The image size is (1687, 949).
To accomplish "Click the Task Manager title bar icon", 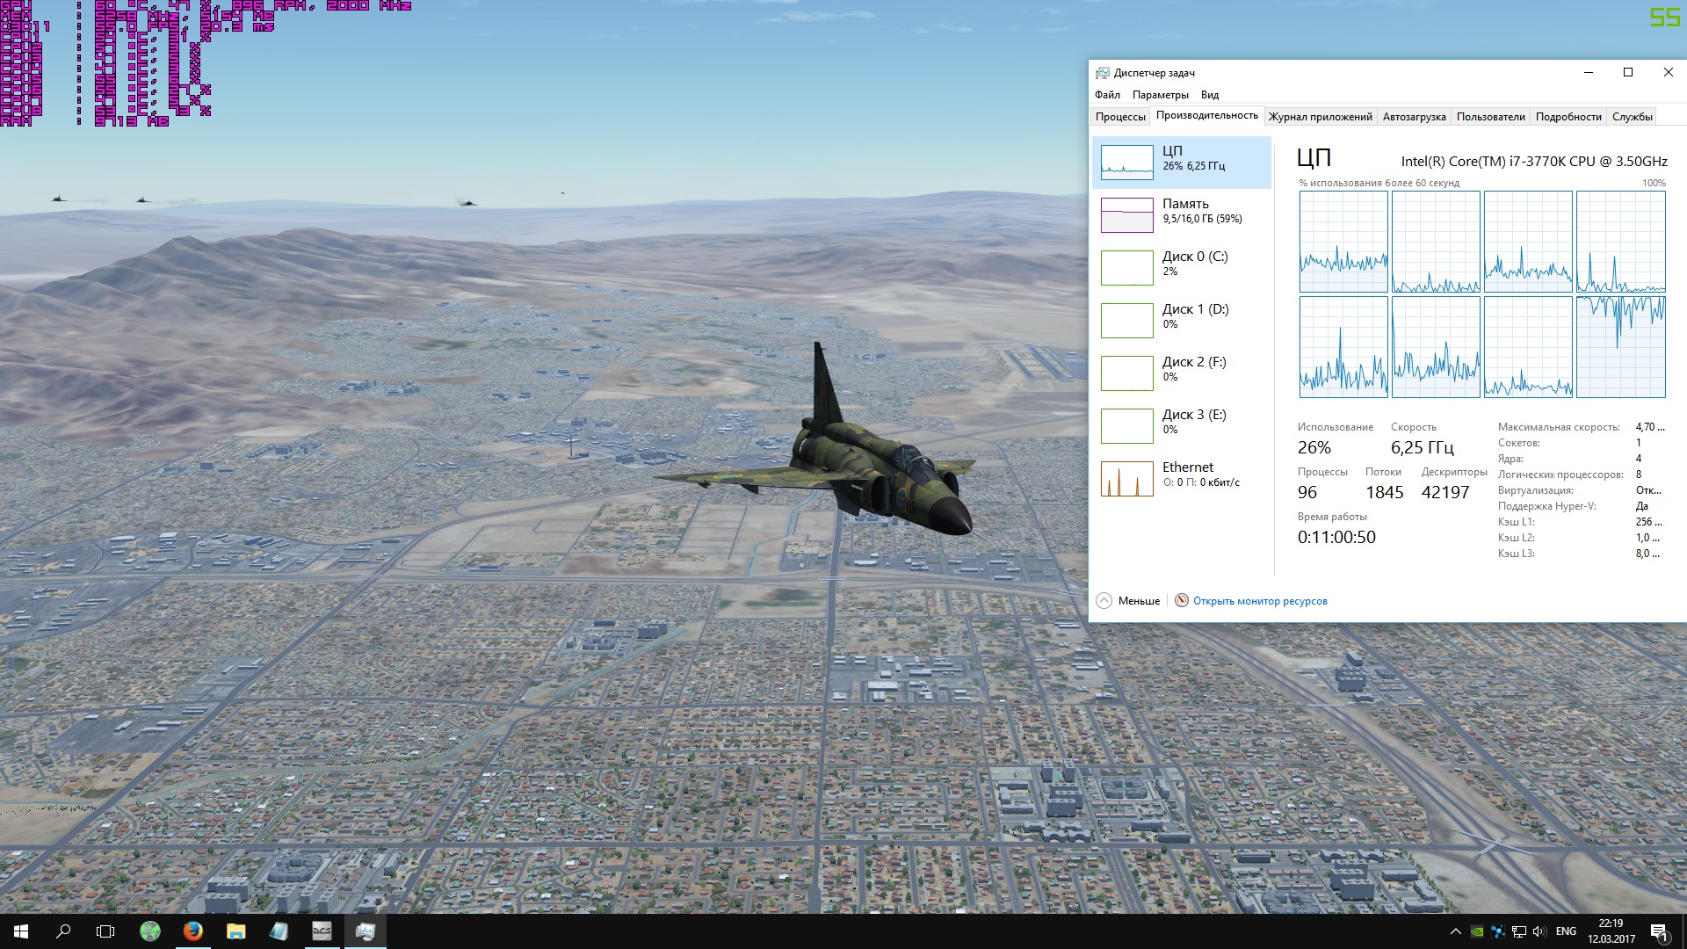I will (x=1102, y=73).
